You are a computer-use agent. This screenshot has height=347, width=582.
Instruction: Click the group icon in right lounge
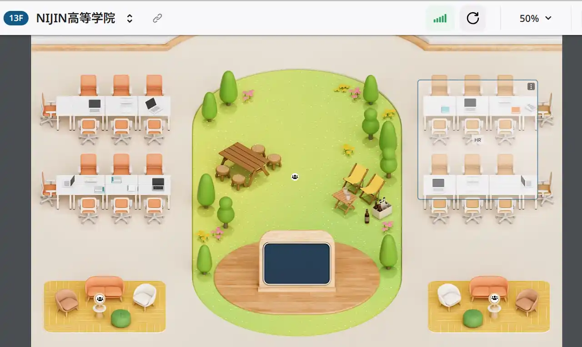[494, 298]
